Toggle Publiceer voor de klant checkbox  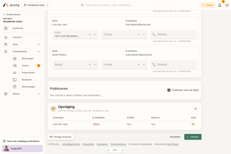(x=169, y=90)
